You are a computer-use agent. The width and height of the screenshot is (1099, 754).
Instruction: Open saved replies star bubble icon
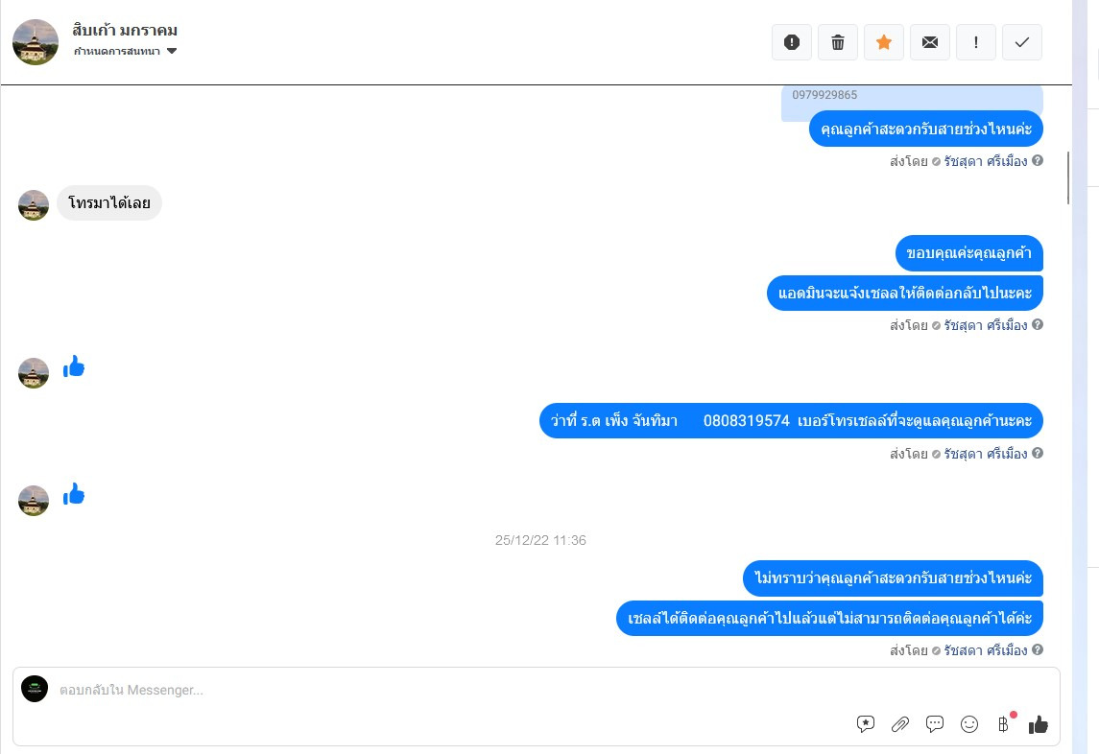(866, 724)
